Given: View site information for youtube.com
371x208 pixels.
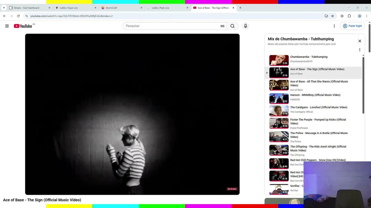Looking at the screenshot, I should [x=26, y=16].
